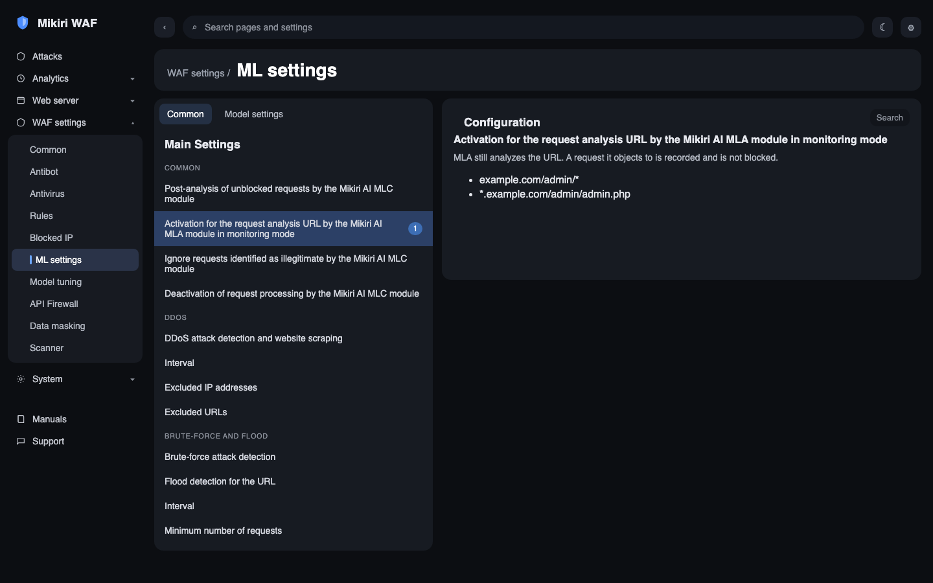Select Excluded URLs setting
This screenshot has height=583, width=933.
pyautogui.click(x=294, y=412)
